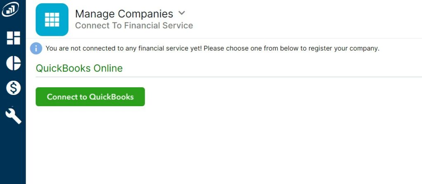This screenshot has height=184, width=422.
Task: Expand the chevron beside Manage Companies
Action: click(182, 13)
